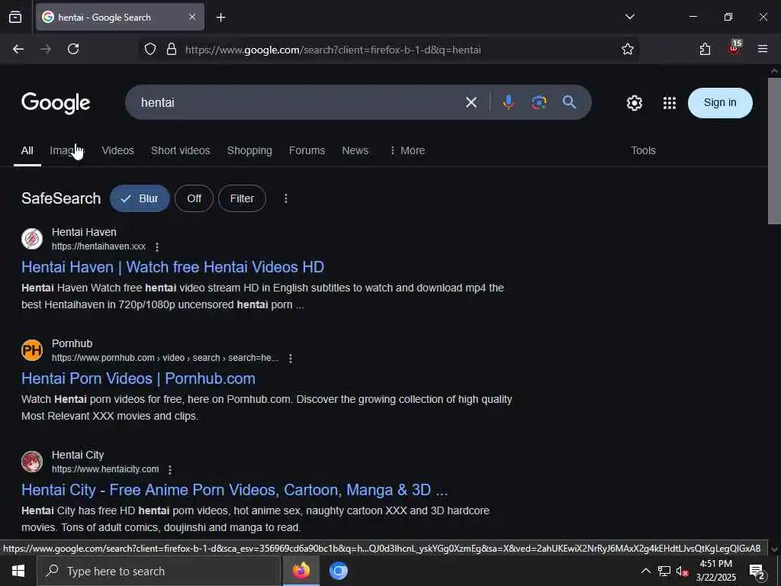The height and width of the screenshot is (586, 781).
Task: Switch to the Videos tab
Action: [117, 150]
